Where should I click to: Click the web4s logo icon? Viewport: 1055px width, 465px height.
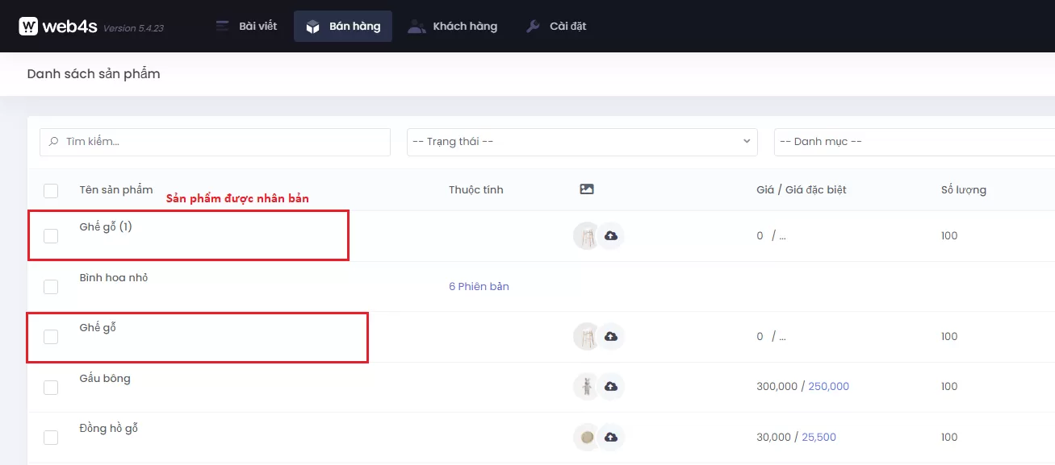pos(28,27)
